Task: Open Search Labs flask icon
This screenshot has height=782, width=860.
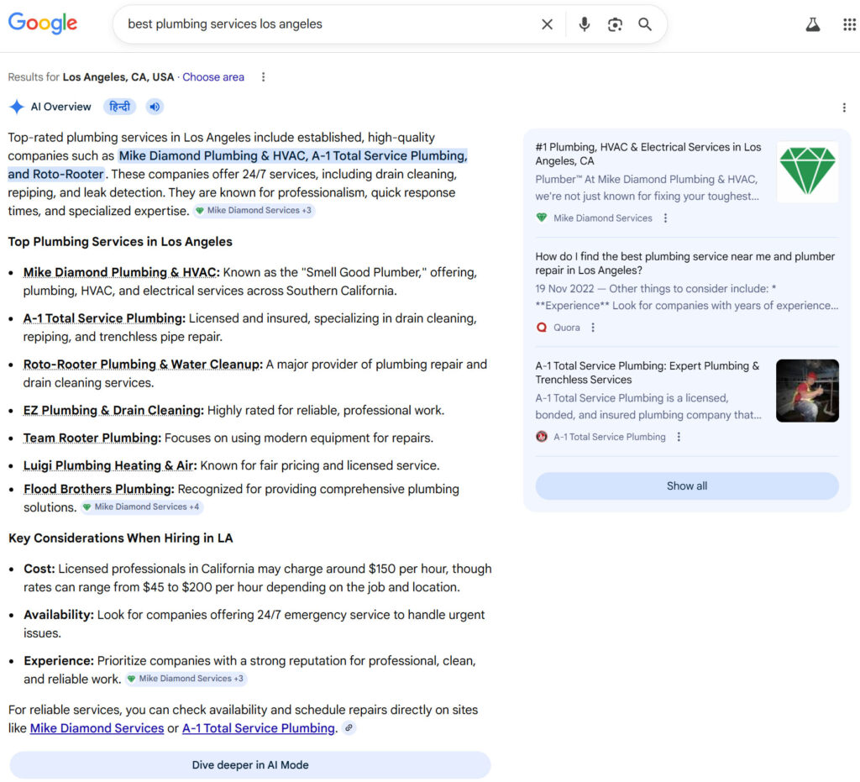Action: tap(812, 24)
